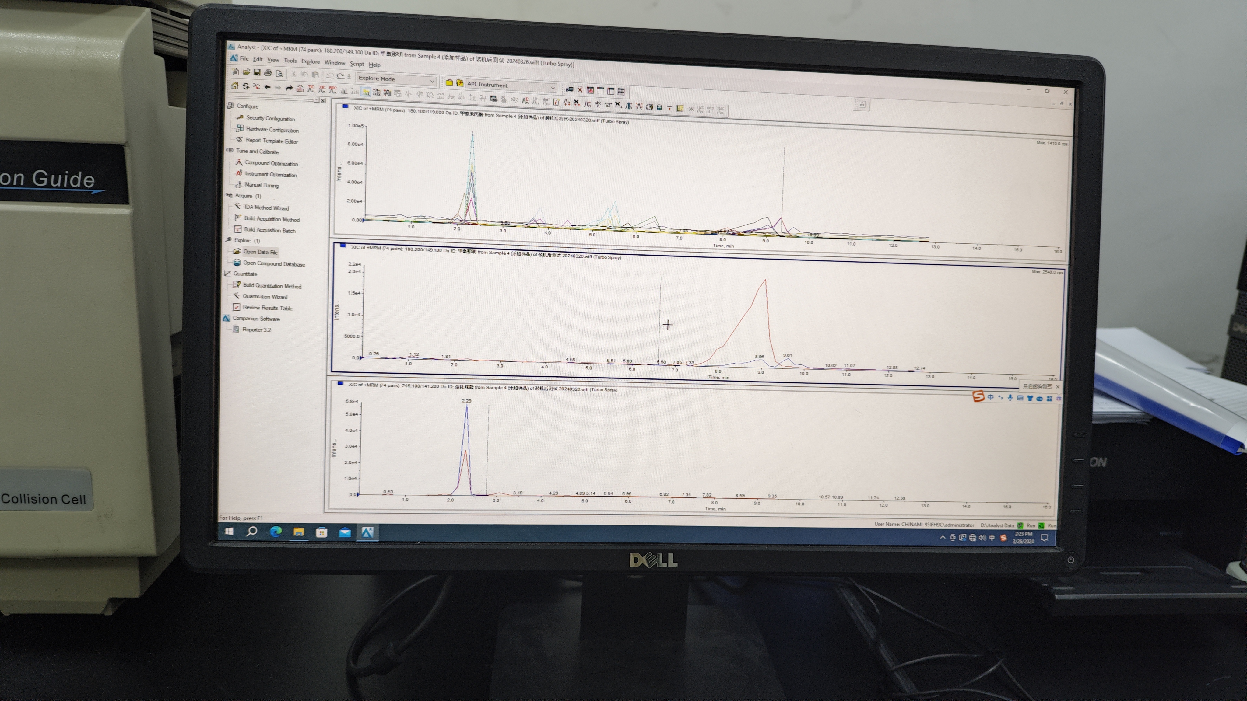The image size is (1247, 701).
Task: Open the Script menu
Action: (x=357, y=64)
